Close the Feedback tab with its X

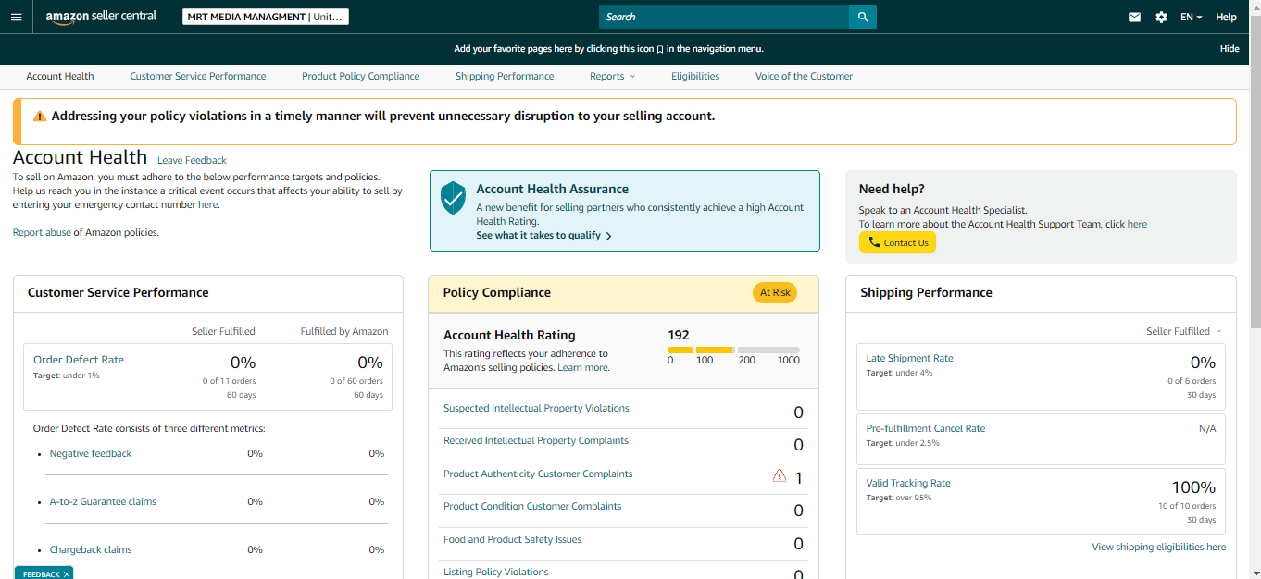coord(67,574)
